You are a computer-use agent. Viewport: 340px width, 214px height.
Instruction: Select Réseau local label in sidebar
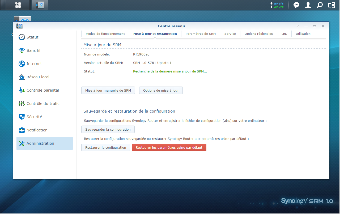[x=38, y=77]
